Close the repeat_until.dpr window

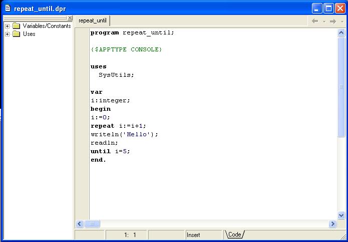(x=340, y=8)
